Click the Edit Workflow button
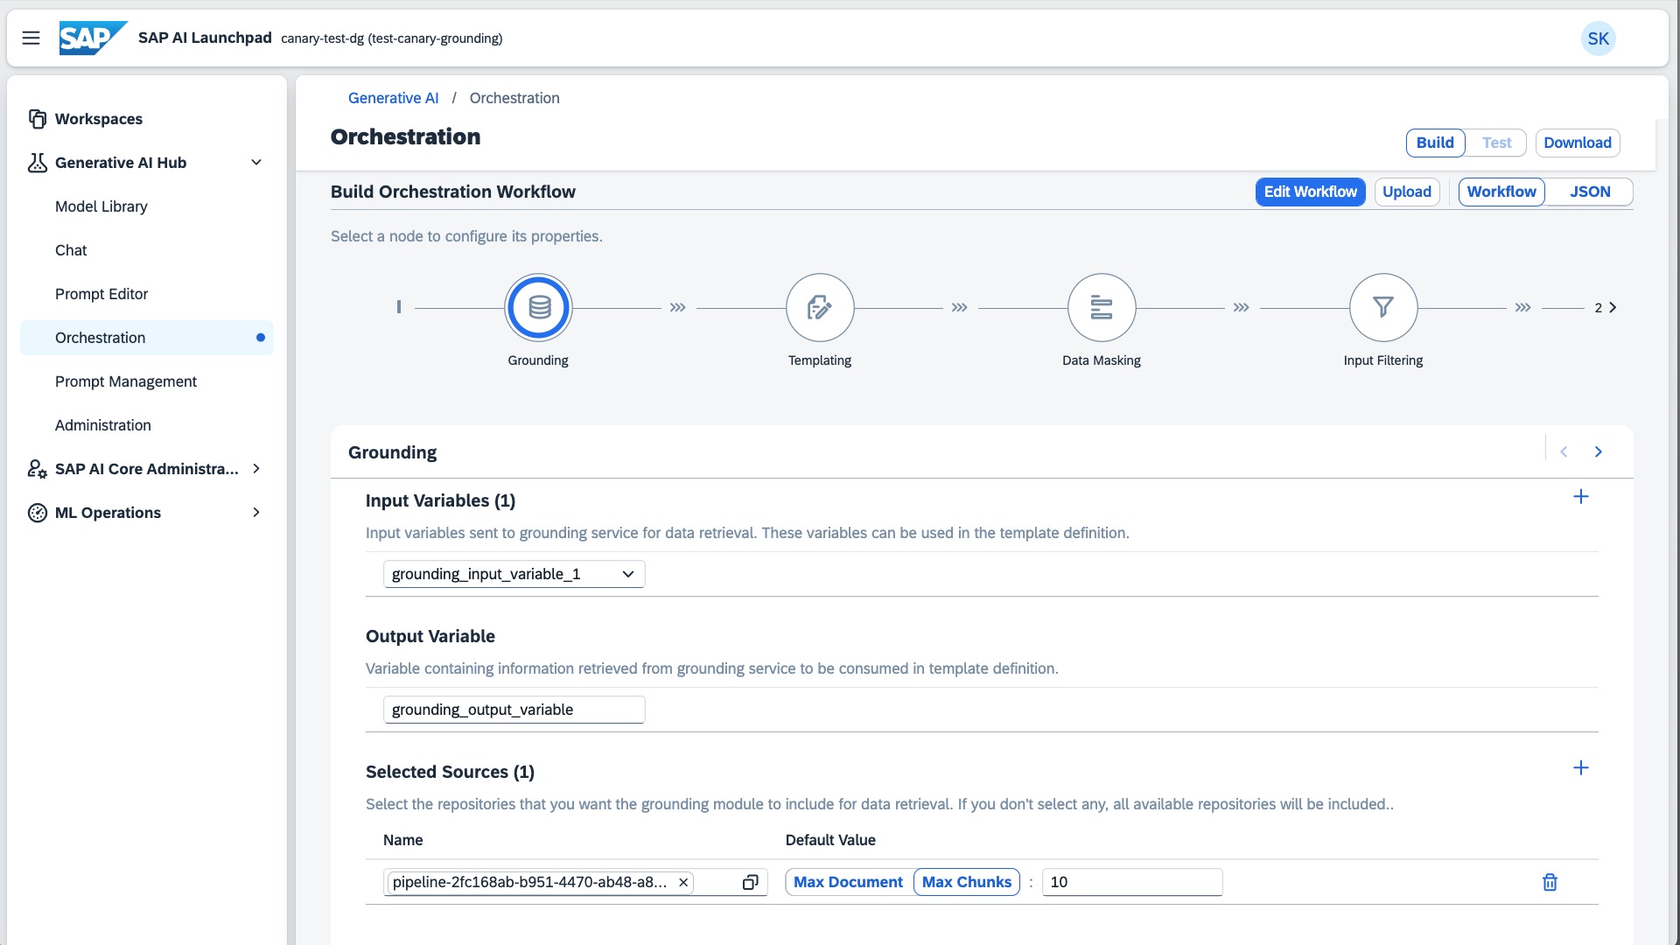The width and height of the screenshot is (1680, 945). 1310,192
